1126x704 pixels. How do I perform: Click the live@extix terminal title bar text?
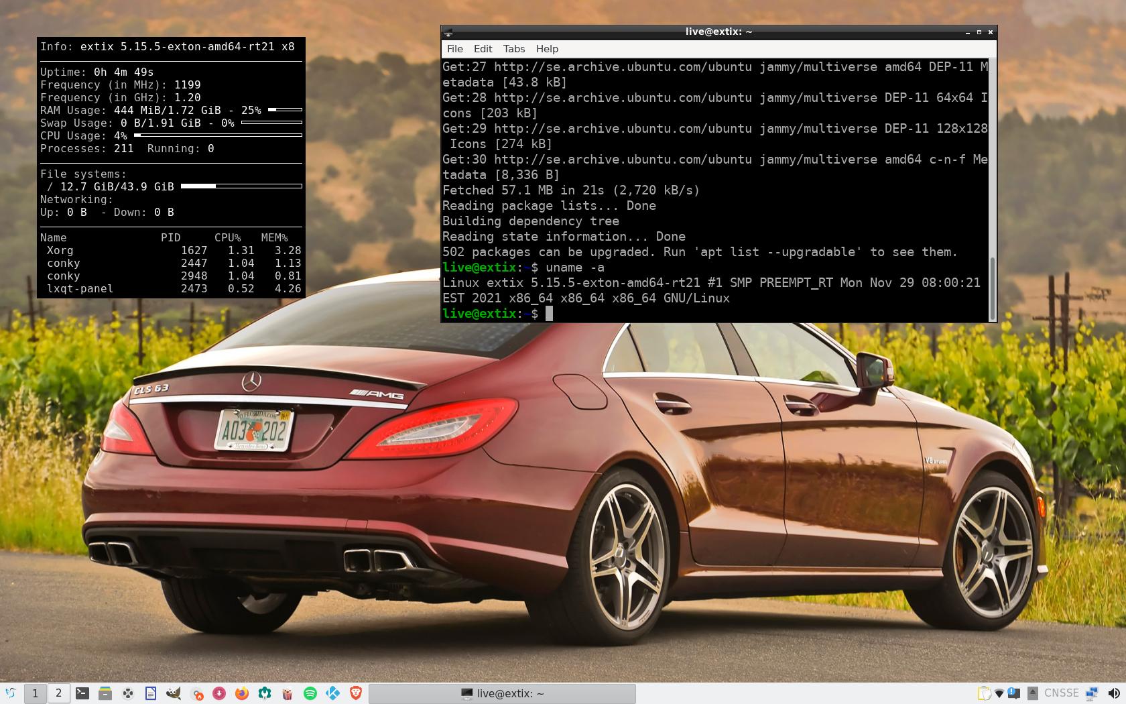pyautogui.click(x=718, y=32)
